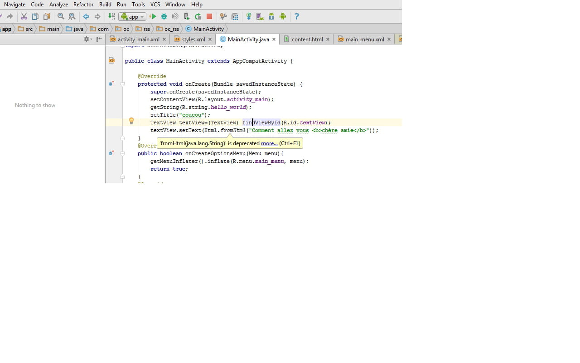Click the Make Project build icon

[111, 16]
